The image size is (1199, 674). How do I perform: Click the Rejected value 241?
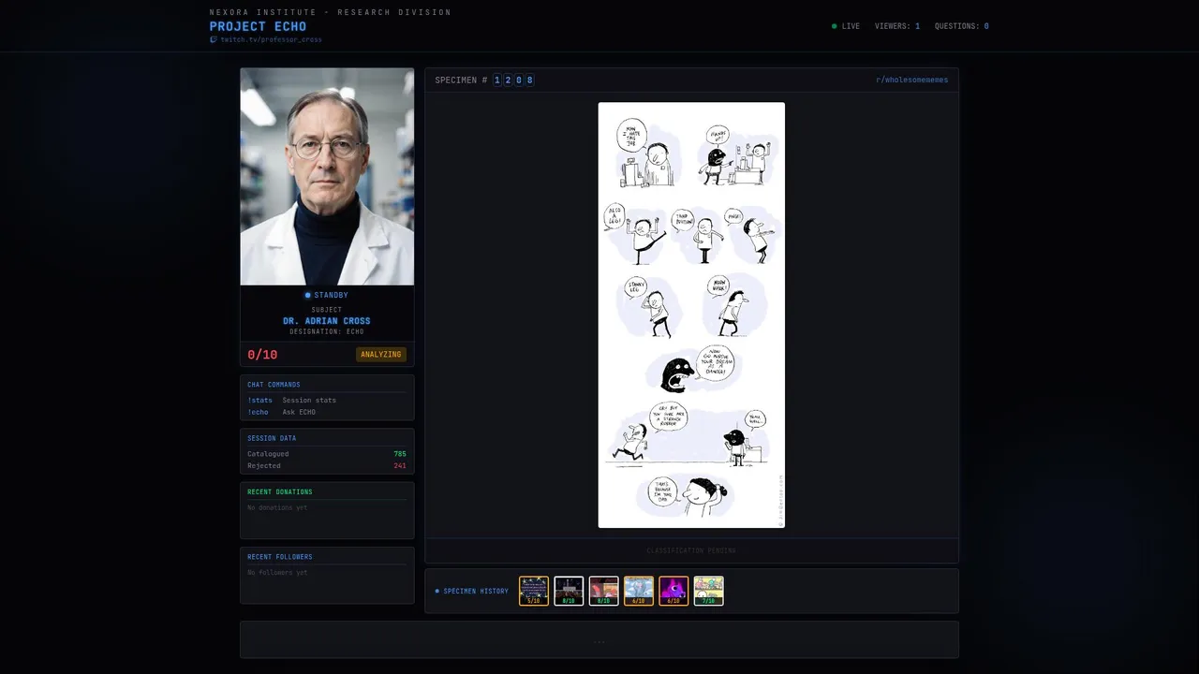400,465
